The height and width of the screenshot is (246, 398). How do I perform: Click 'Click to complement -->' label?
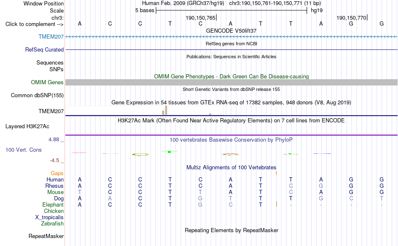click(34, 24)
